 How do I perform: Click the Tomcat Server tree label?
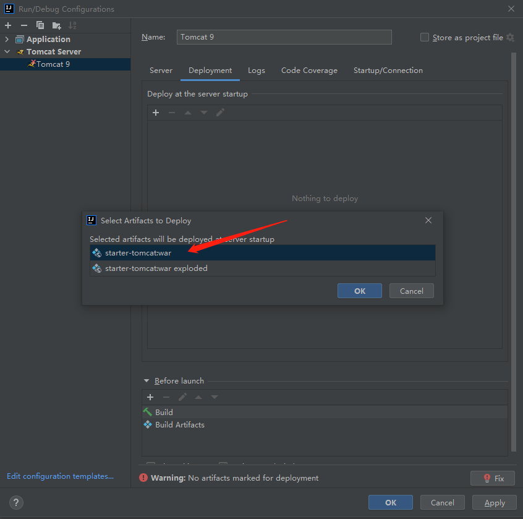click(x=54, y=52)
